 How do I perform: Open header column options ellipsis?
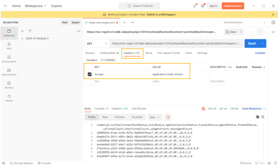pyautogui.click(x=230, y=67)
